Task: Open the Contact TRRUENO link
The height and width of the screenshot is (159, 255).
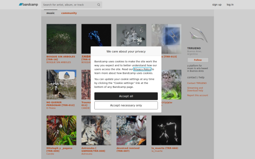Action: [x=197, y=83]
